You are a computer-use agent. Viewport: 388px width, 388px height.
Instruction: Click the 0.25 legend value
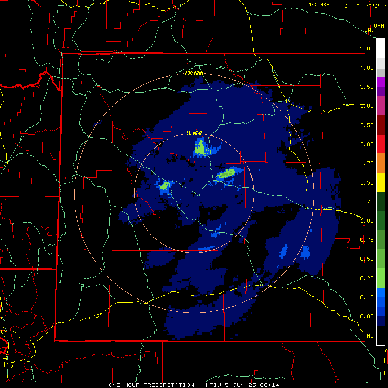(x=367, y=278)
